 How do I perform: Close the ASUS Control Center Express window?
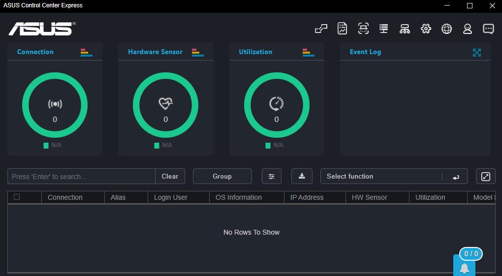[x=492, y=5]
